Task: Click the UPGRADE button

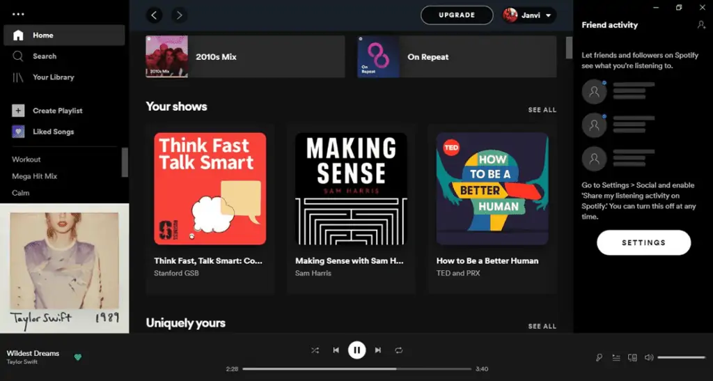Action: pos(457,15)
